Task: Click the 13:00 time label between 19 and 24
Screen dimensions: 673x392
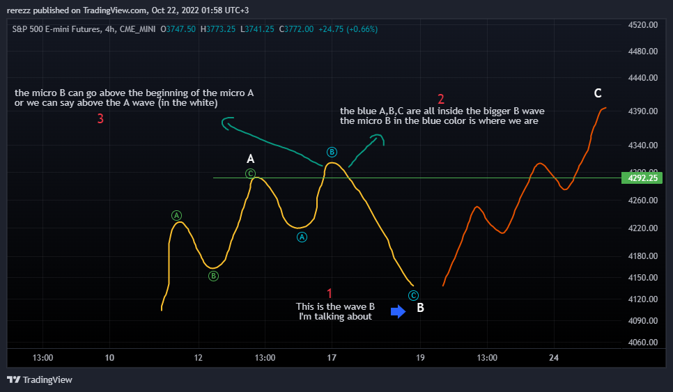Action: (487, 358)
